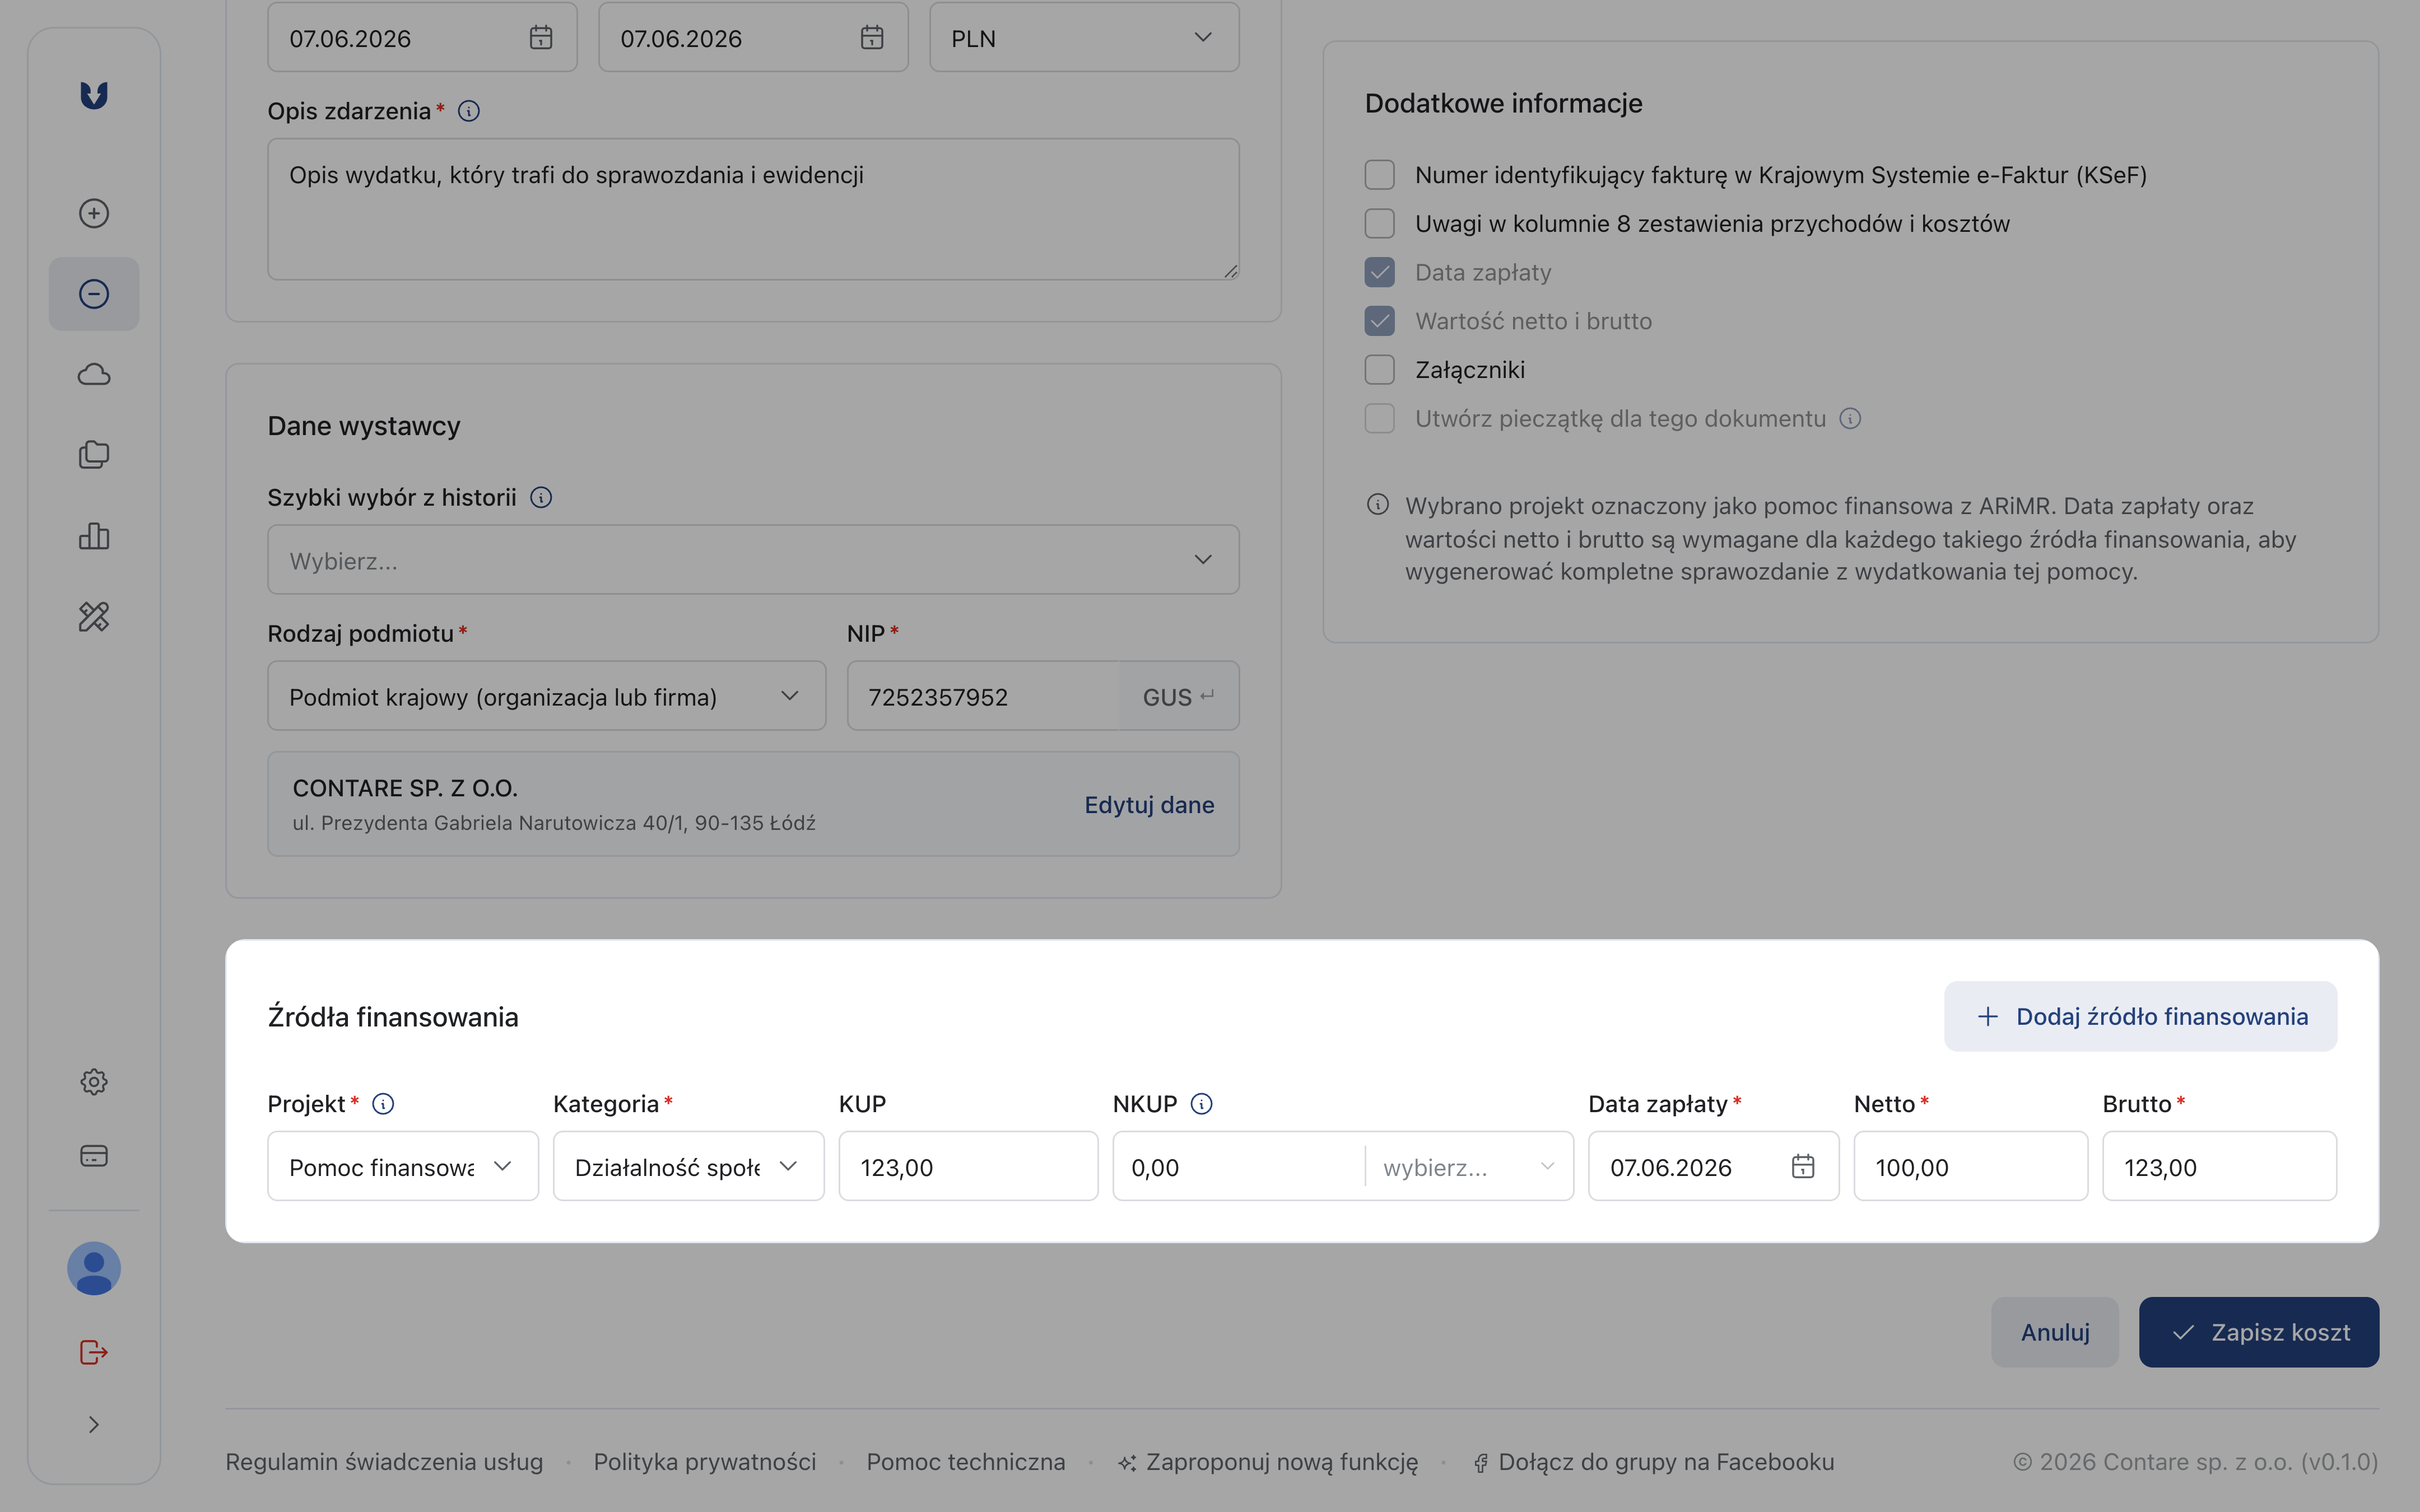Toggle the Data zapłaty checkbox
This screenshot has width=2420, height=1512.
[1380, 272]
